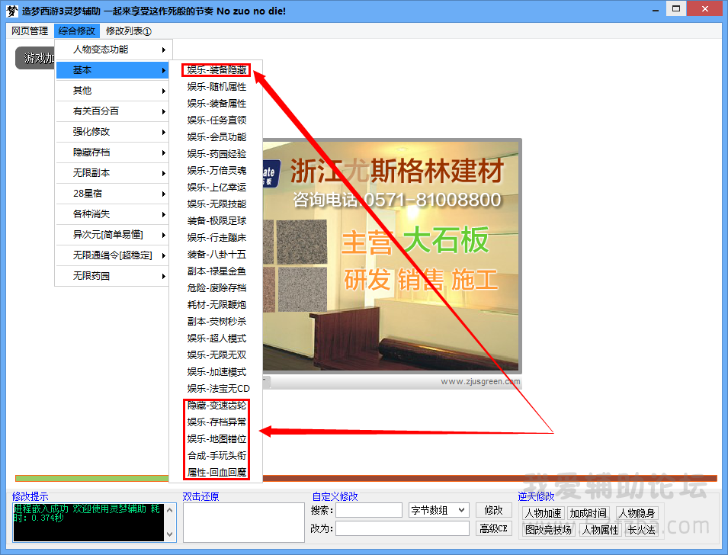Open the 异次元[简单易懂] submenu

click(x=114, y=235)
